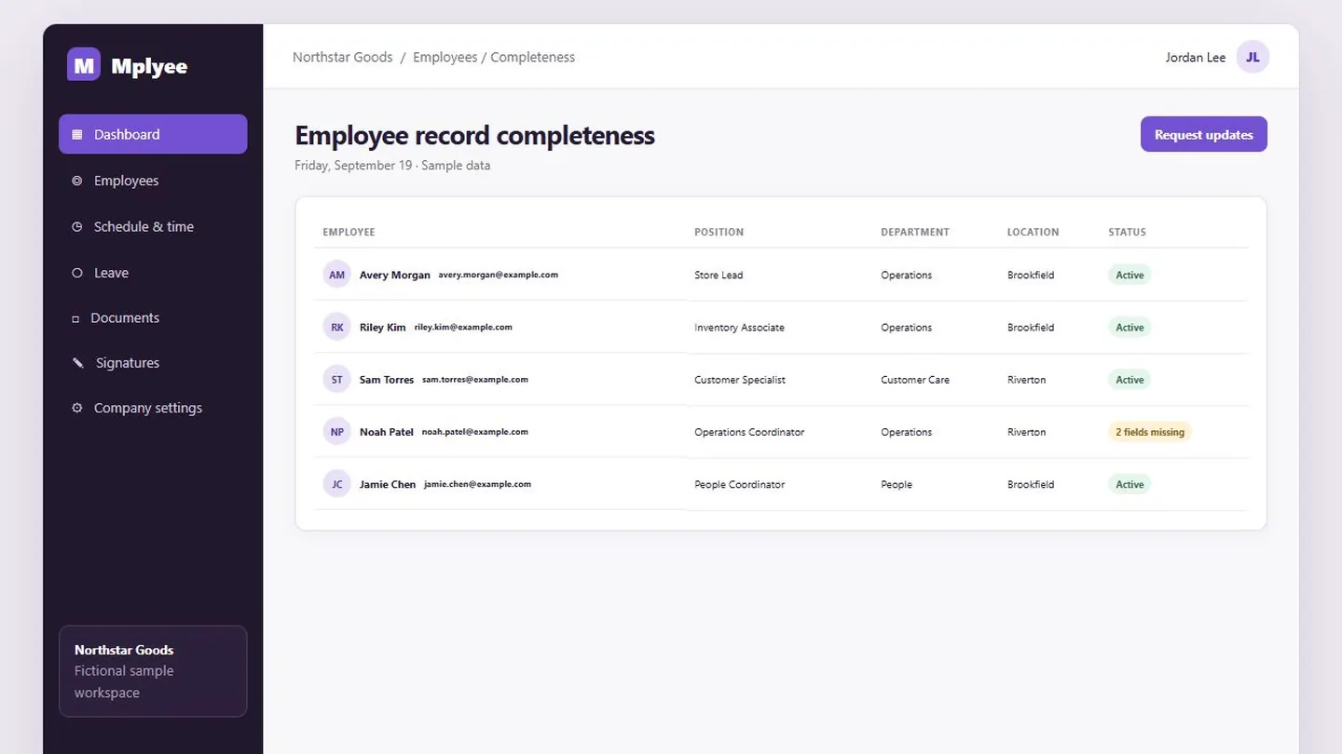Click the Completeness breadcrumb
The width and height of the screenshot is (1342, 754).
coord(533,57)
